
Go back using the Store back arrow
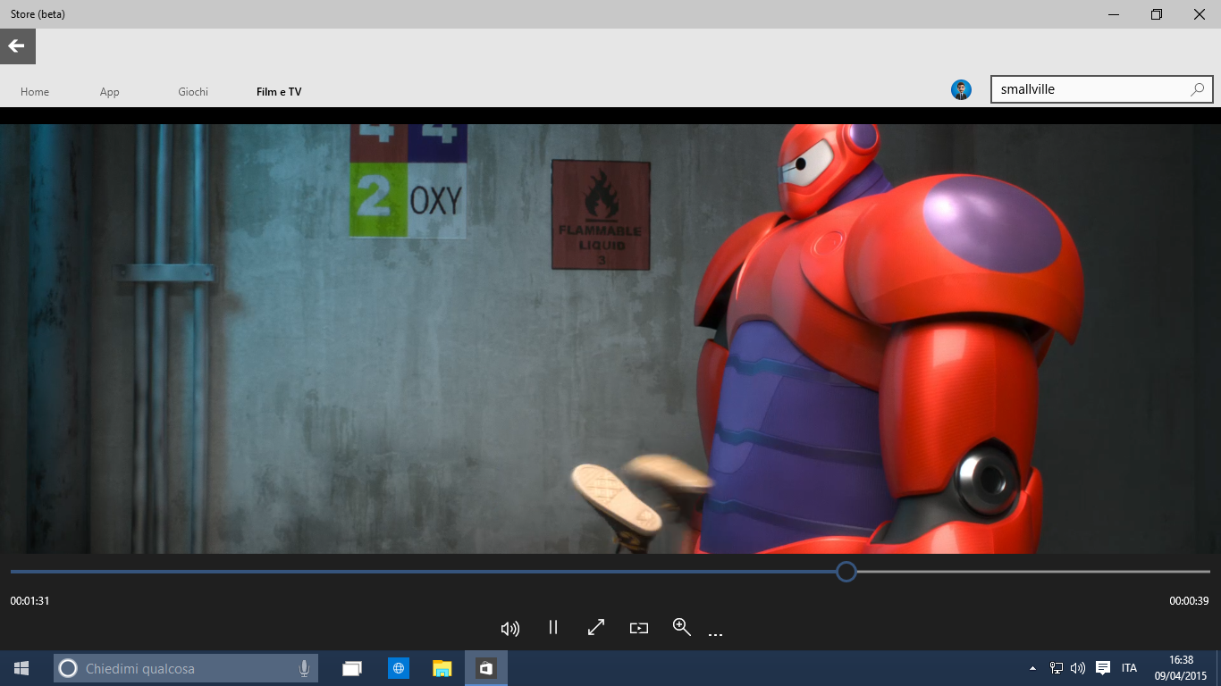pos(18,46)
